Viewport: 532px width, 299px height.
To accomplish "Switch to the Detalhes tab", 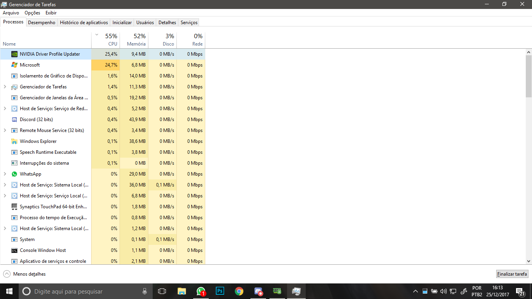I will (167, 23).
